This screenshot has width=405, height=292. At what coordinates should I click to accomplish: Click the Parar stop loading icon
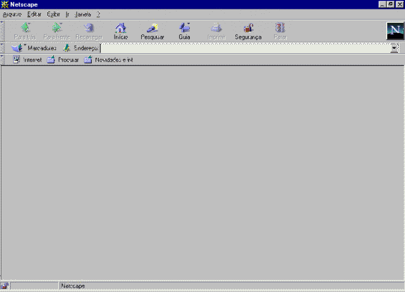point(280,28)
